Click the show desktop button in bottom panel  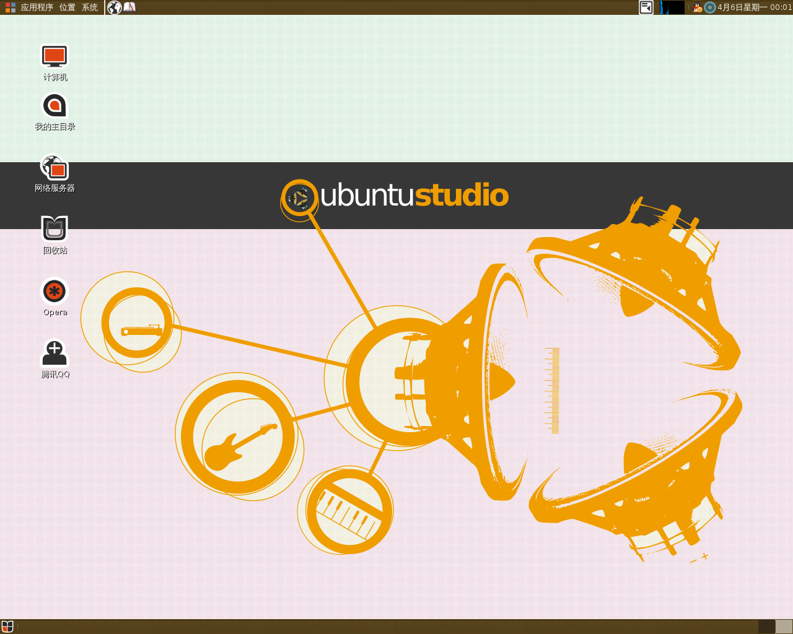7,627
